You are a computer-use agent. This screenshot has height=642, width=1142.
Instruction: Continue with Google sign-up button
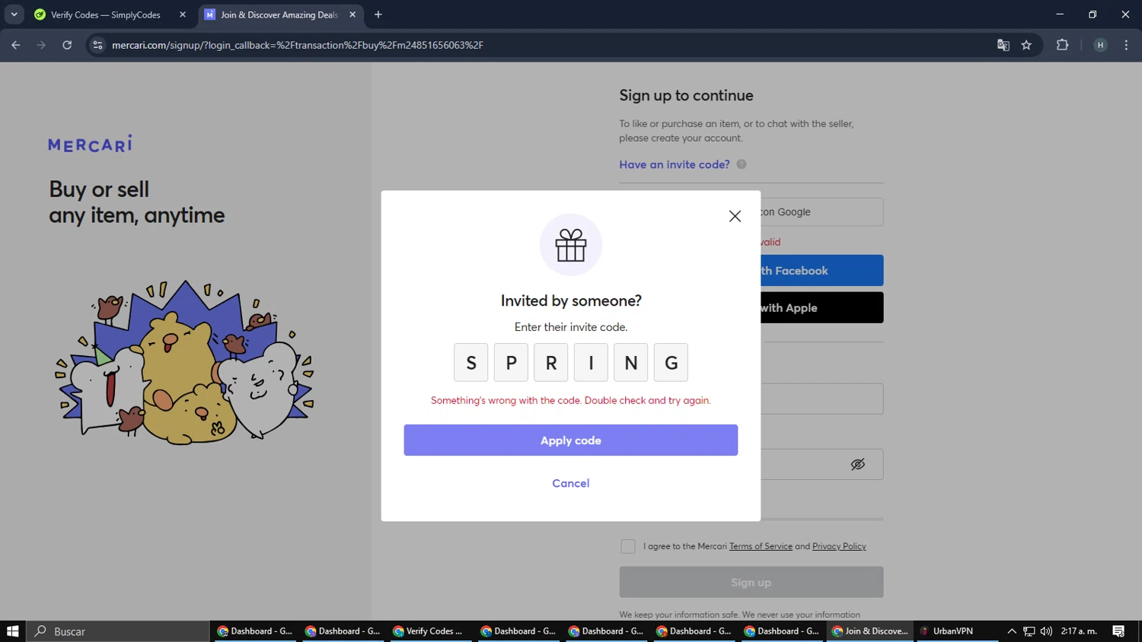821,212
